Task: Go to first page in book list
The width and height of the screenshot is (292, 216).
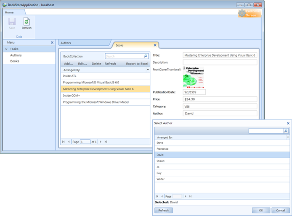Action: click(x=64, y=142)
